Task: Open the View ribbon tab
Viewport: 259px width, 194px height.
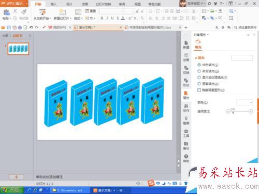Action: (137, 4)
